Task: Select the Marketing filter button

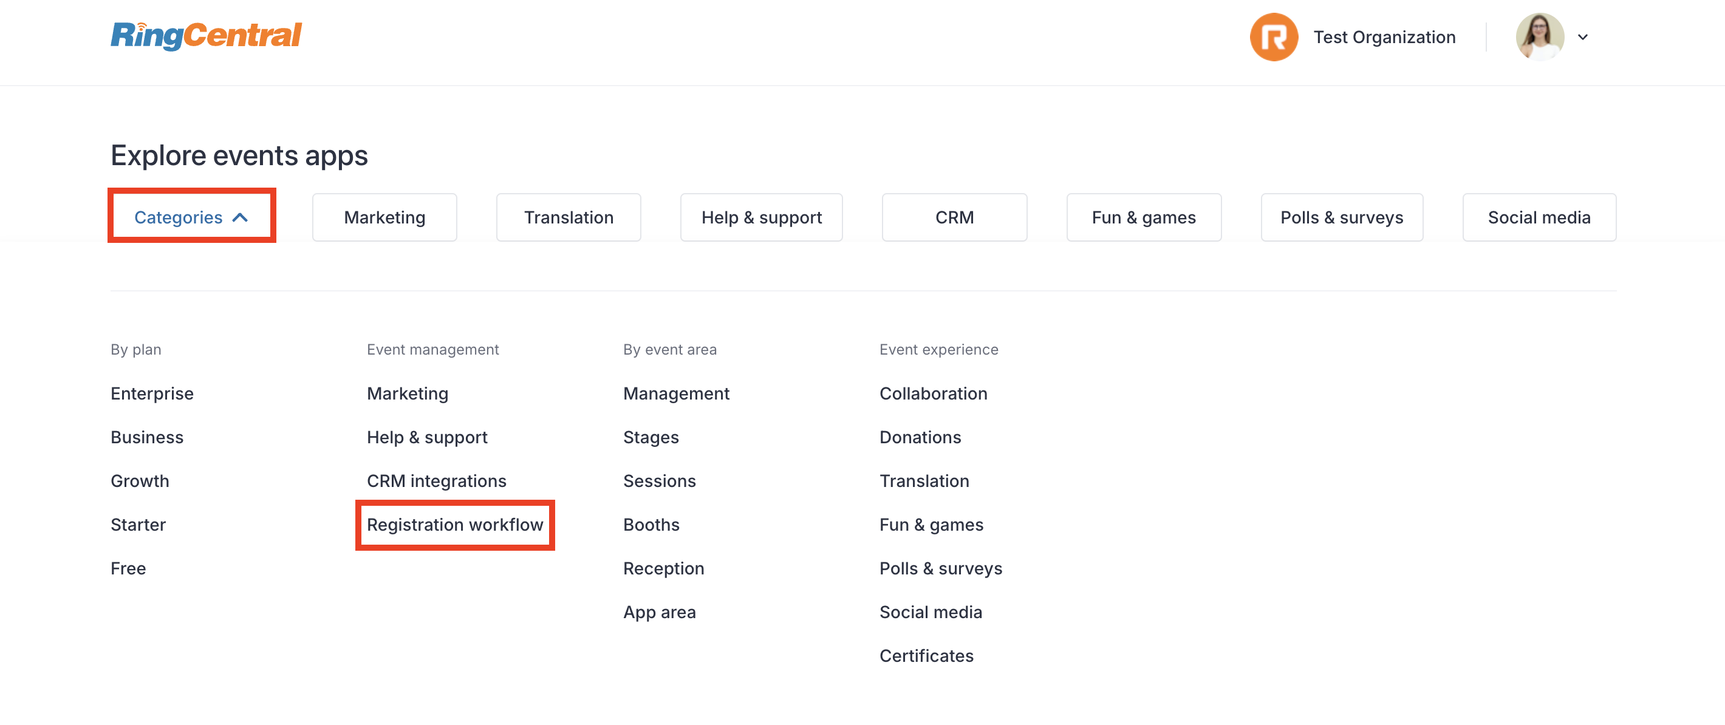Action: click(x=384, y=217)
